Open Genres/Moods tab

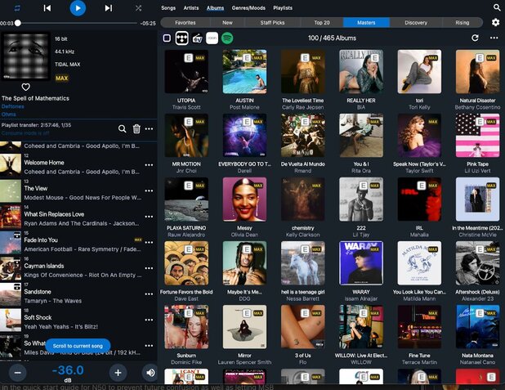248,7
